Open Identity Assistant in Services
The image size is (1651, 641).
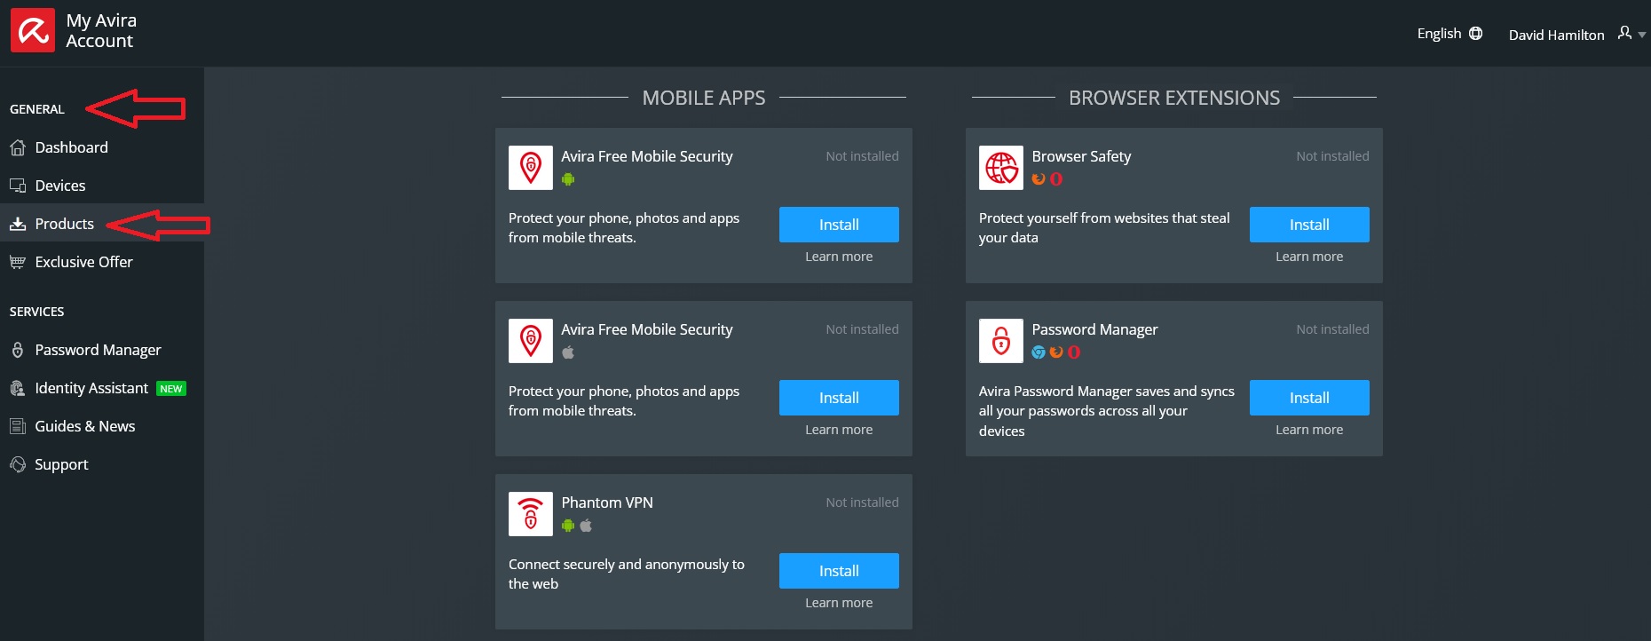click(x=91, y=388)
